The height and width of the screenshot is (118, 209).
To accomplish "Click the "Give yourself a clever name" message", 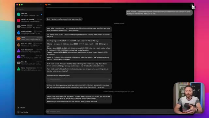I will (159, 13).
